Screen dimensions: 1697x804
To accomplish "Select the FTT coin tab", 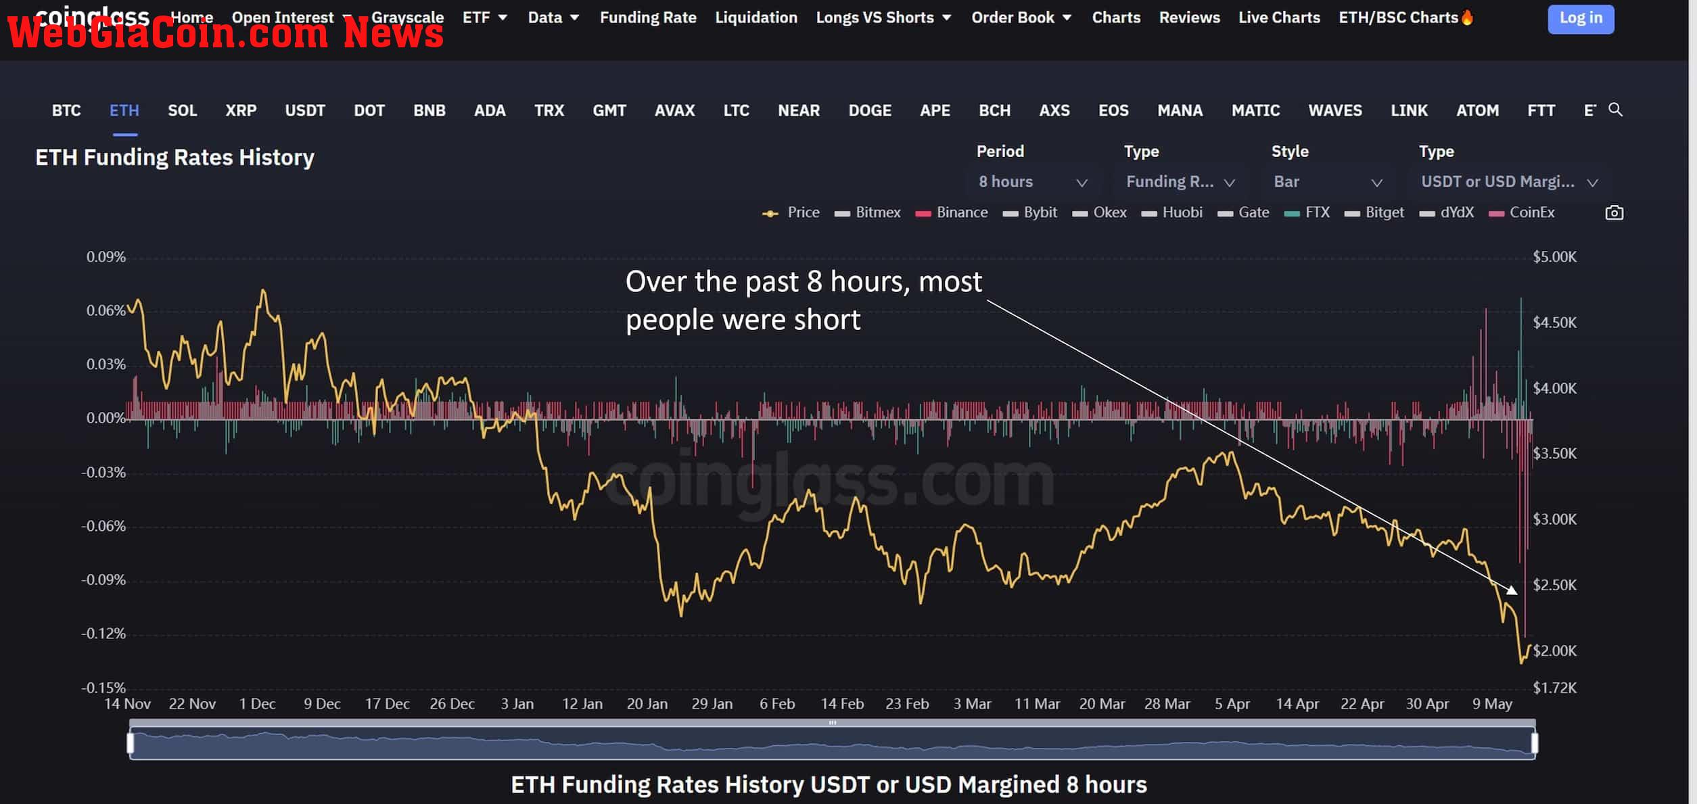I will coord(1541,110).
